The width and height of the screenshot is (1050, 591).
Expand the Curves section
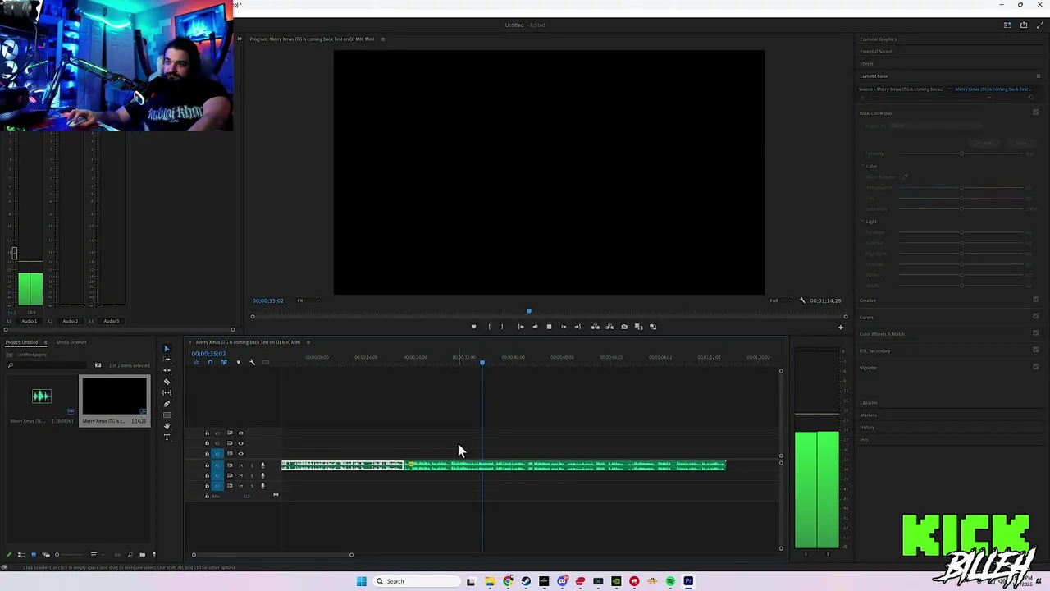(866, 317)
